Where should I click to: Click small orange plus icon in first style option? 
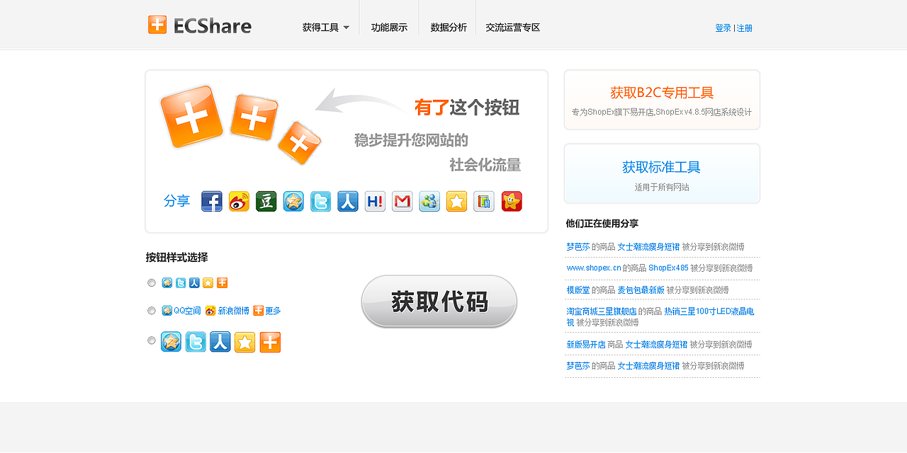click(222, 283)
